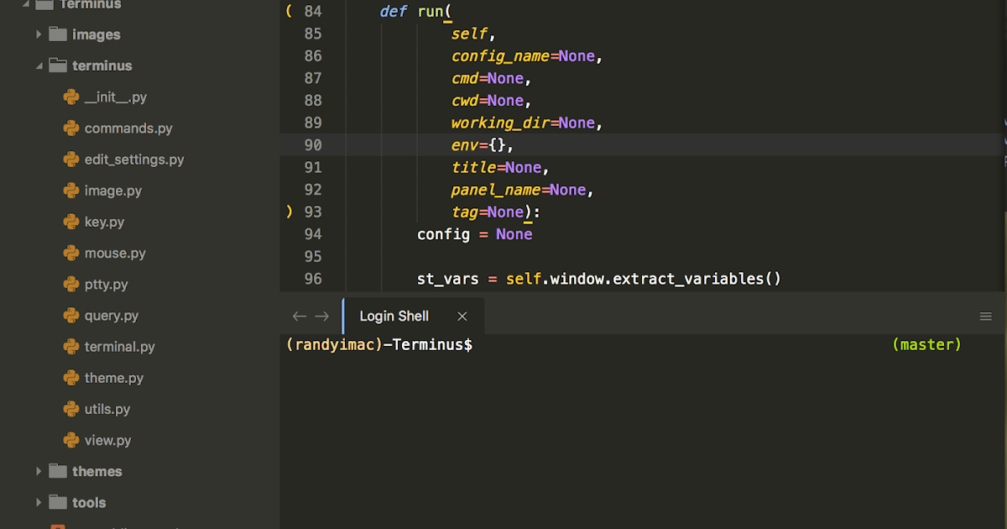The width and height of the screenshot is (1007, 529).
Task: Click the Python icon beside edit_settings.py
Action: 71,160
